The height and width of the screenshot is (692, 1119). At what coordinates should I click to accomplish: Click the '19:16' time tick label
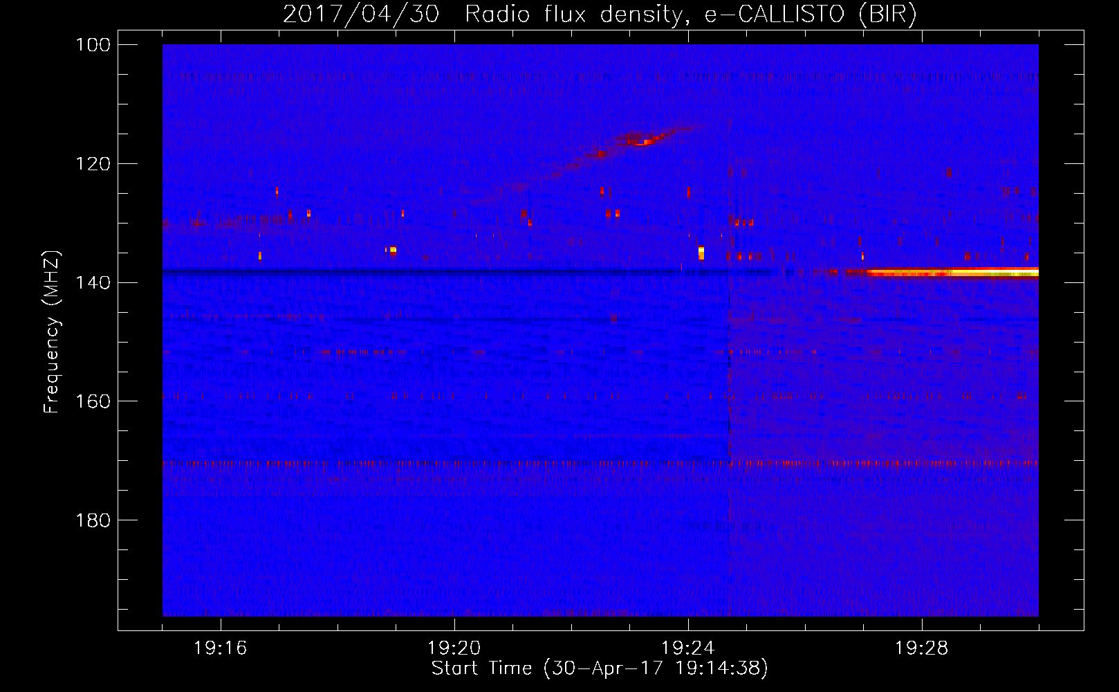(x=221, y=648)
